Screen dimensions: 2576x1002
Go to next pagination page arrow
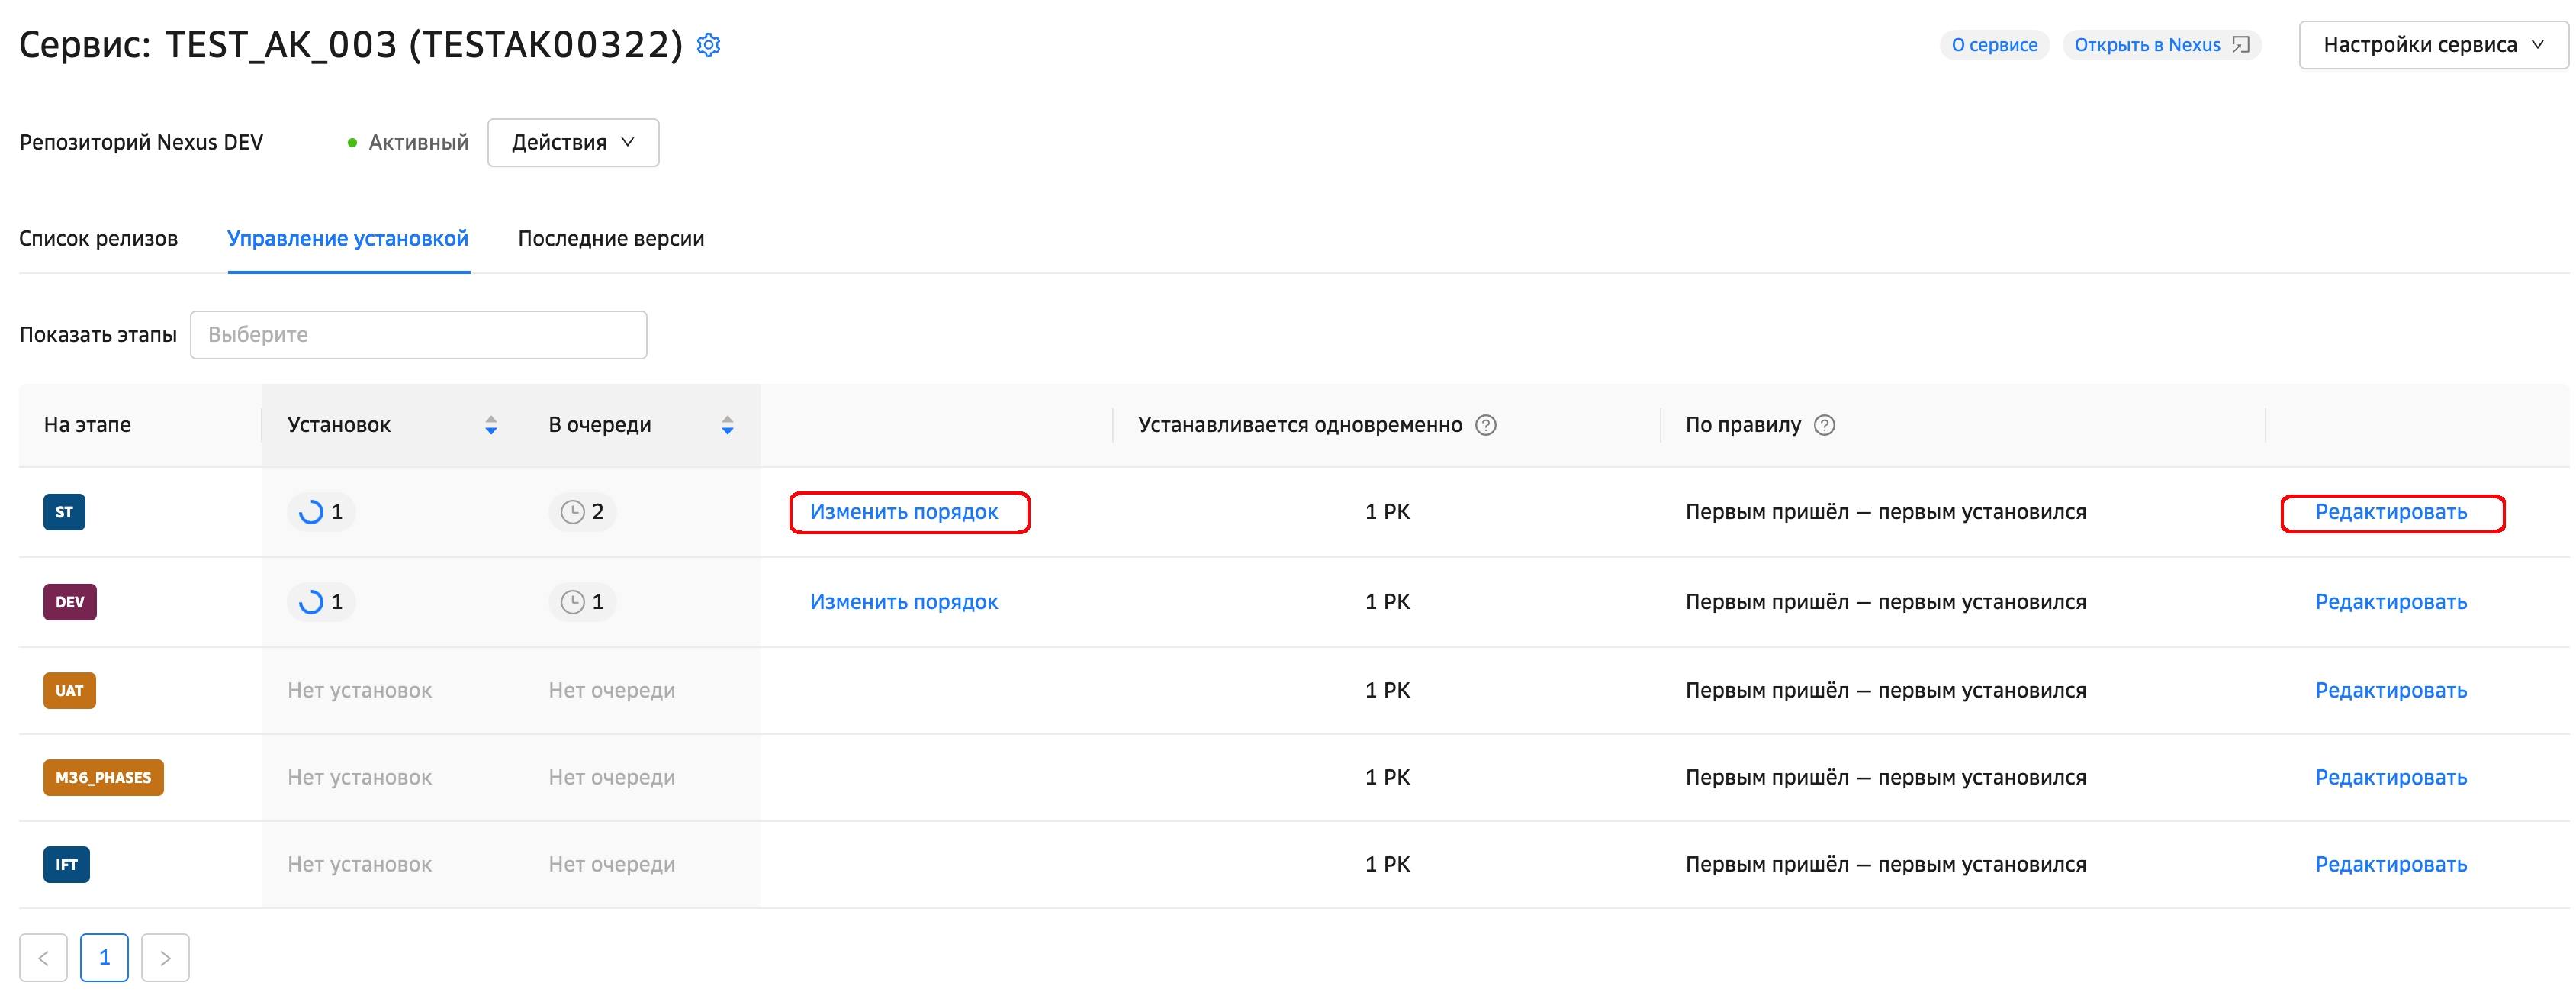165,958
